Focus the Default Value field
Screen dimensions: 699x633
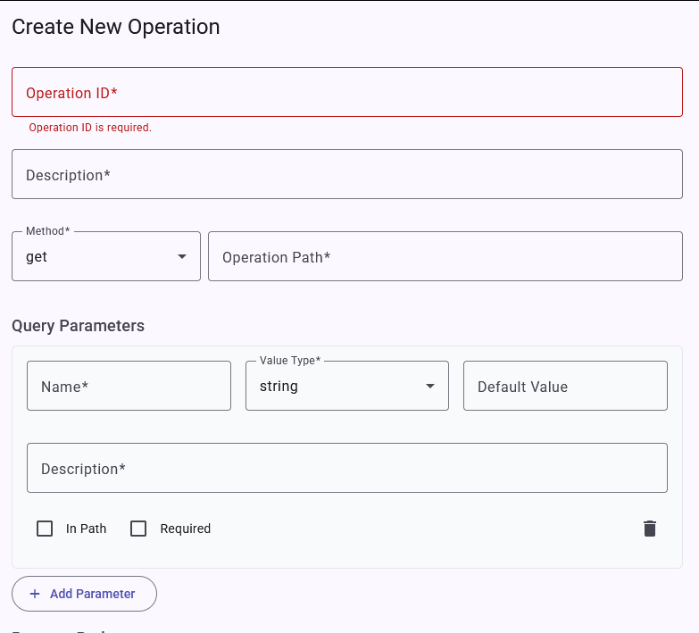coord(565,387)
